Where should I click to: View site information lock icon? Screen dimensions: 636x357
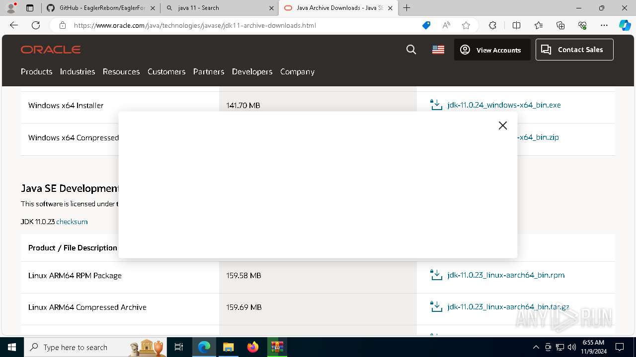pyautogui.click(x=63, y=25)
